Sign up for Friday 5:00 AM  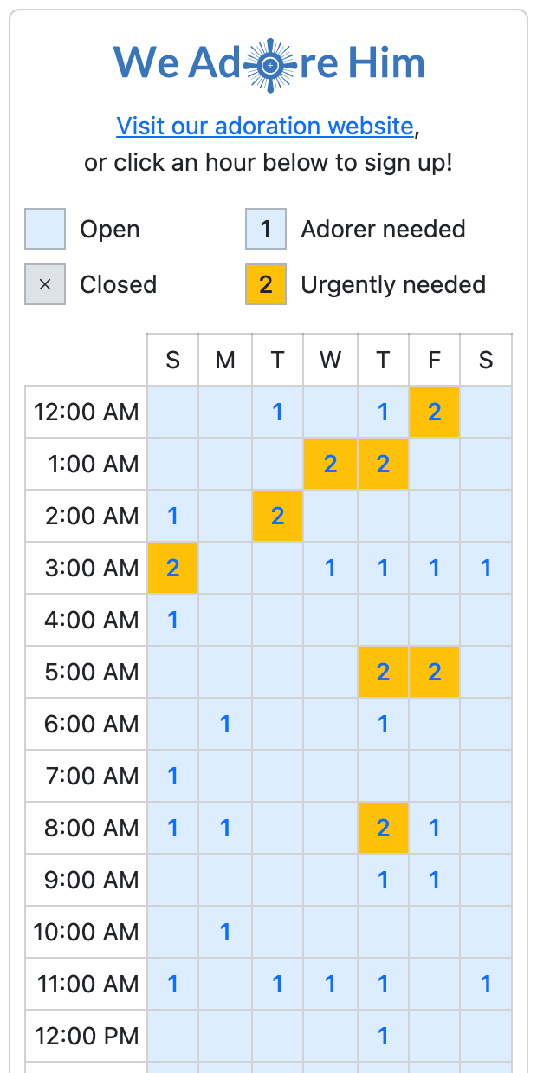click(x=434, y=672)
